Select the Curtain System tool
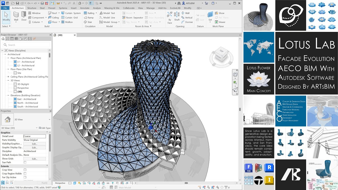Image resolution: width=338 pixels, height=190 pixels. pyautogui.click(x=71, y=13)
